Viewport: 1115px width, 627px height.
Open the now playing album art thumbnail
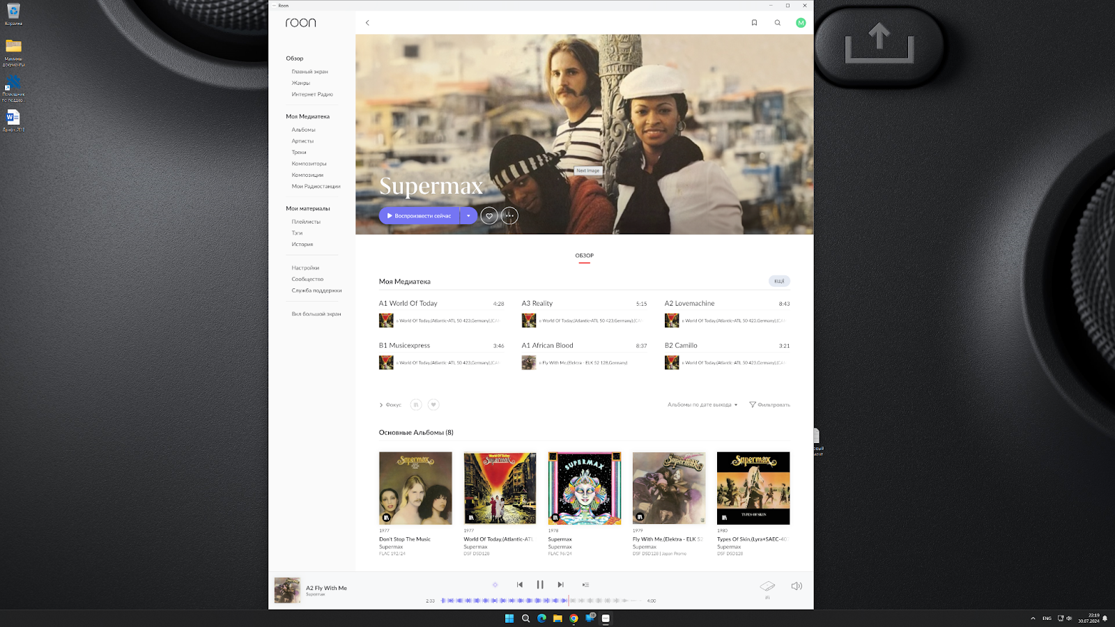click(x=287, y=590)
